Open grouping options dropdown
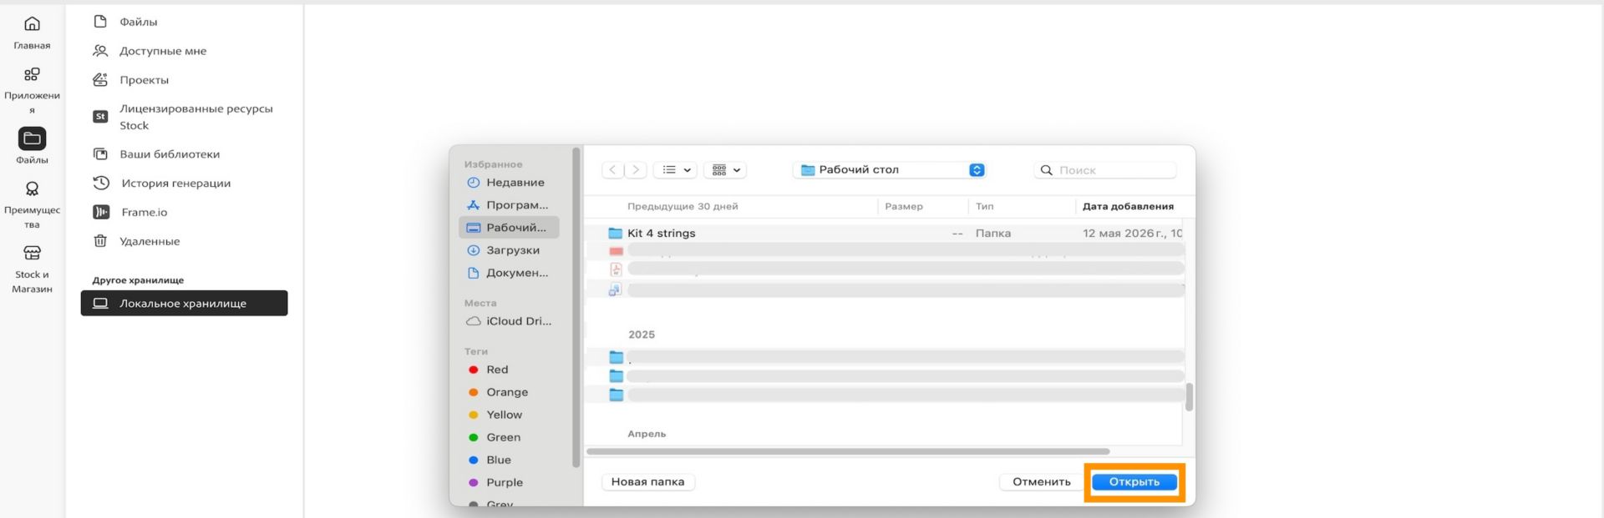This screenshot has height=518, width=1604. point(725,170)
